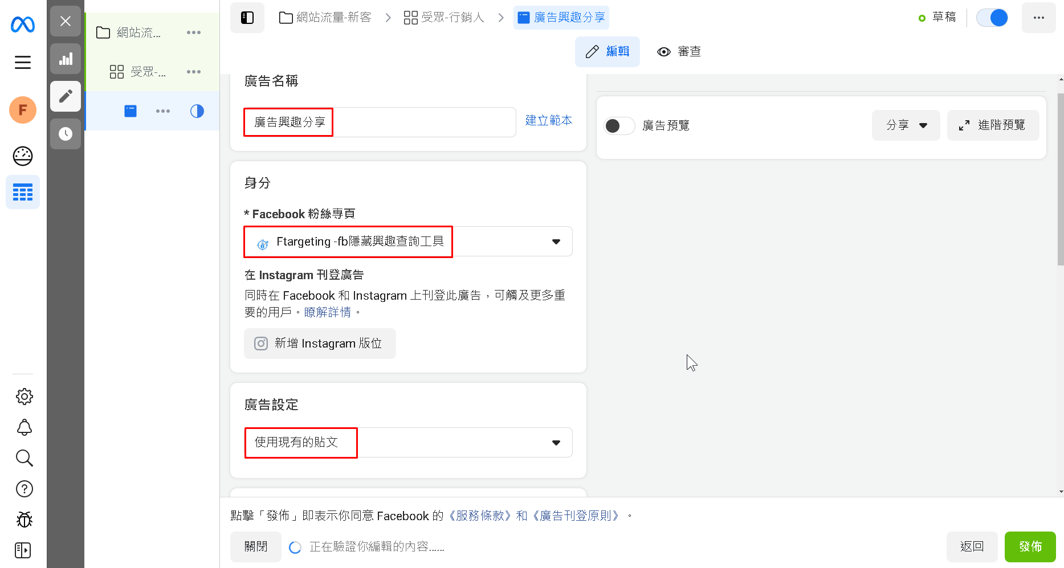This screenshot has height=568, width=1064.
Task: Open the top-right three-dot options menu
Action: point(1039,18)
